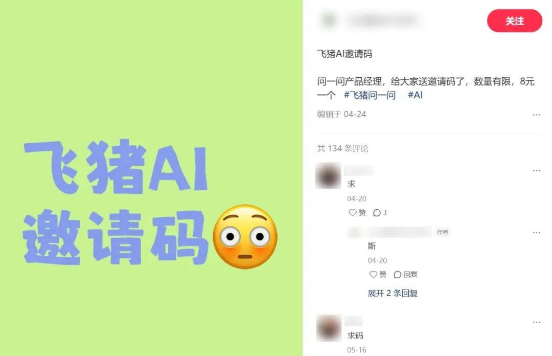Open hashtag #AI link
Screen dimensions: 552x356
tap(415, 95)
